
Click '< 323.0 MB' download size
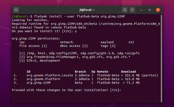click(x=130, y=79)
